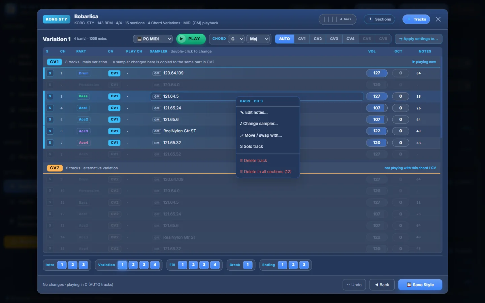Click the RealNylon Gtr ST sampler in Acc3 row

180,131
